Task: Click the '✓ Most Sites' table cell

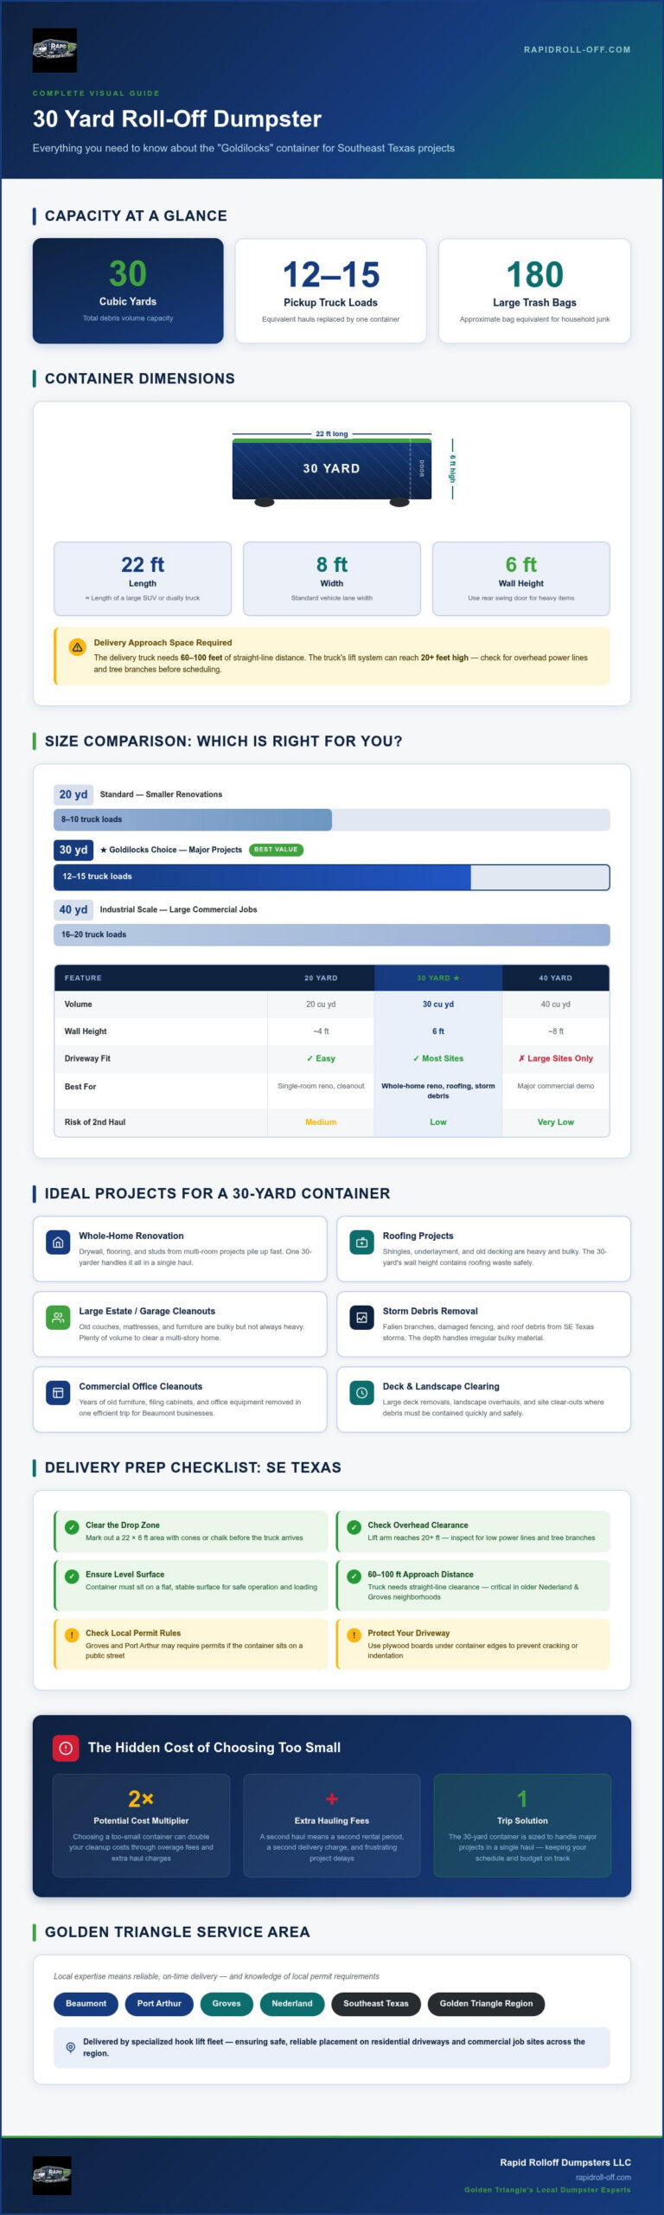Action: [x=438, y=1058]
